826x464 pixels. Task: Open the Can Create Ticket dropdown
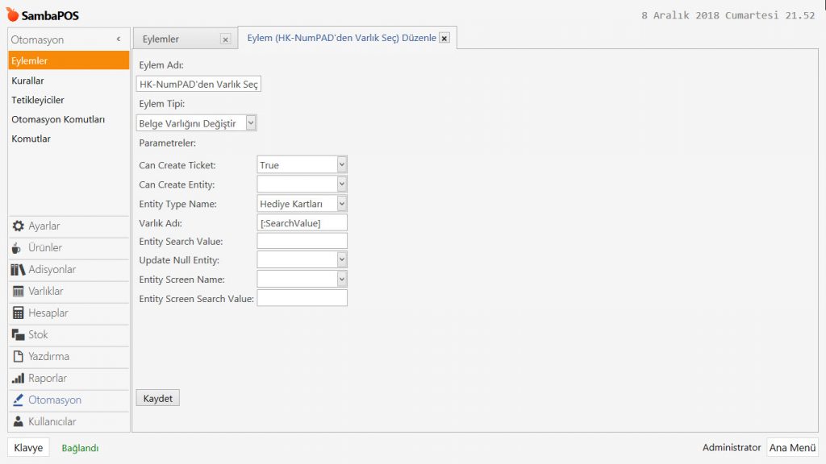click(342, 165)
